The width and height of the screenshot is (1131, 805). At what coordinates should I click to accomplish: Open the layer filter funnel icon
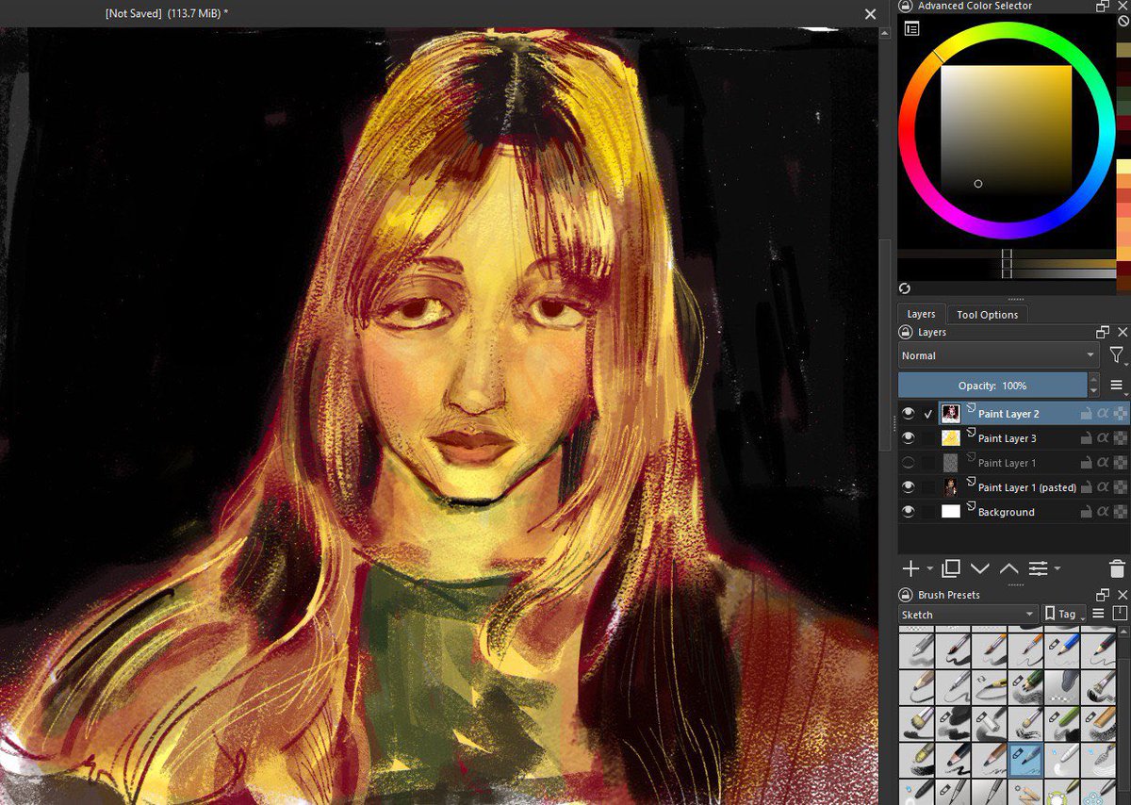point(1117,355)
